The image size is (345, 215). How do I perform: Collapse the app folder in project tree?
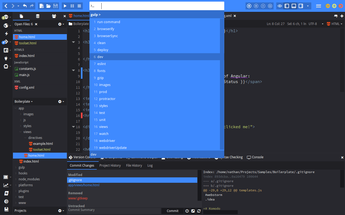click(16, 108)
